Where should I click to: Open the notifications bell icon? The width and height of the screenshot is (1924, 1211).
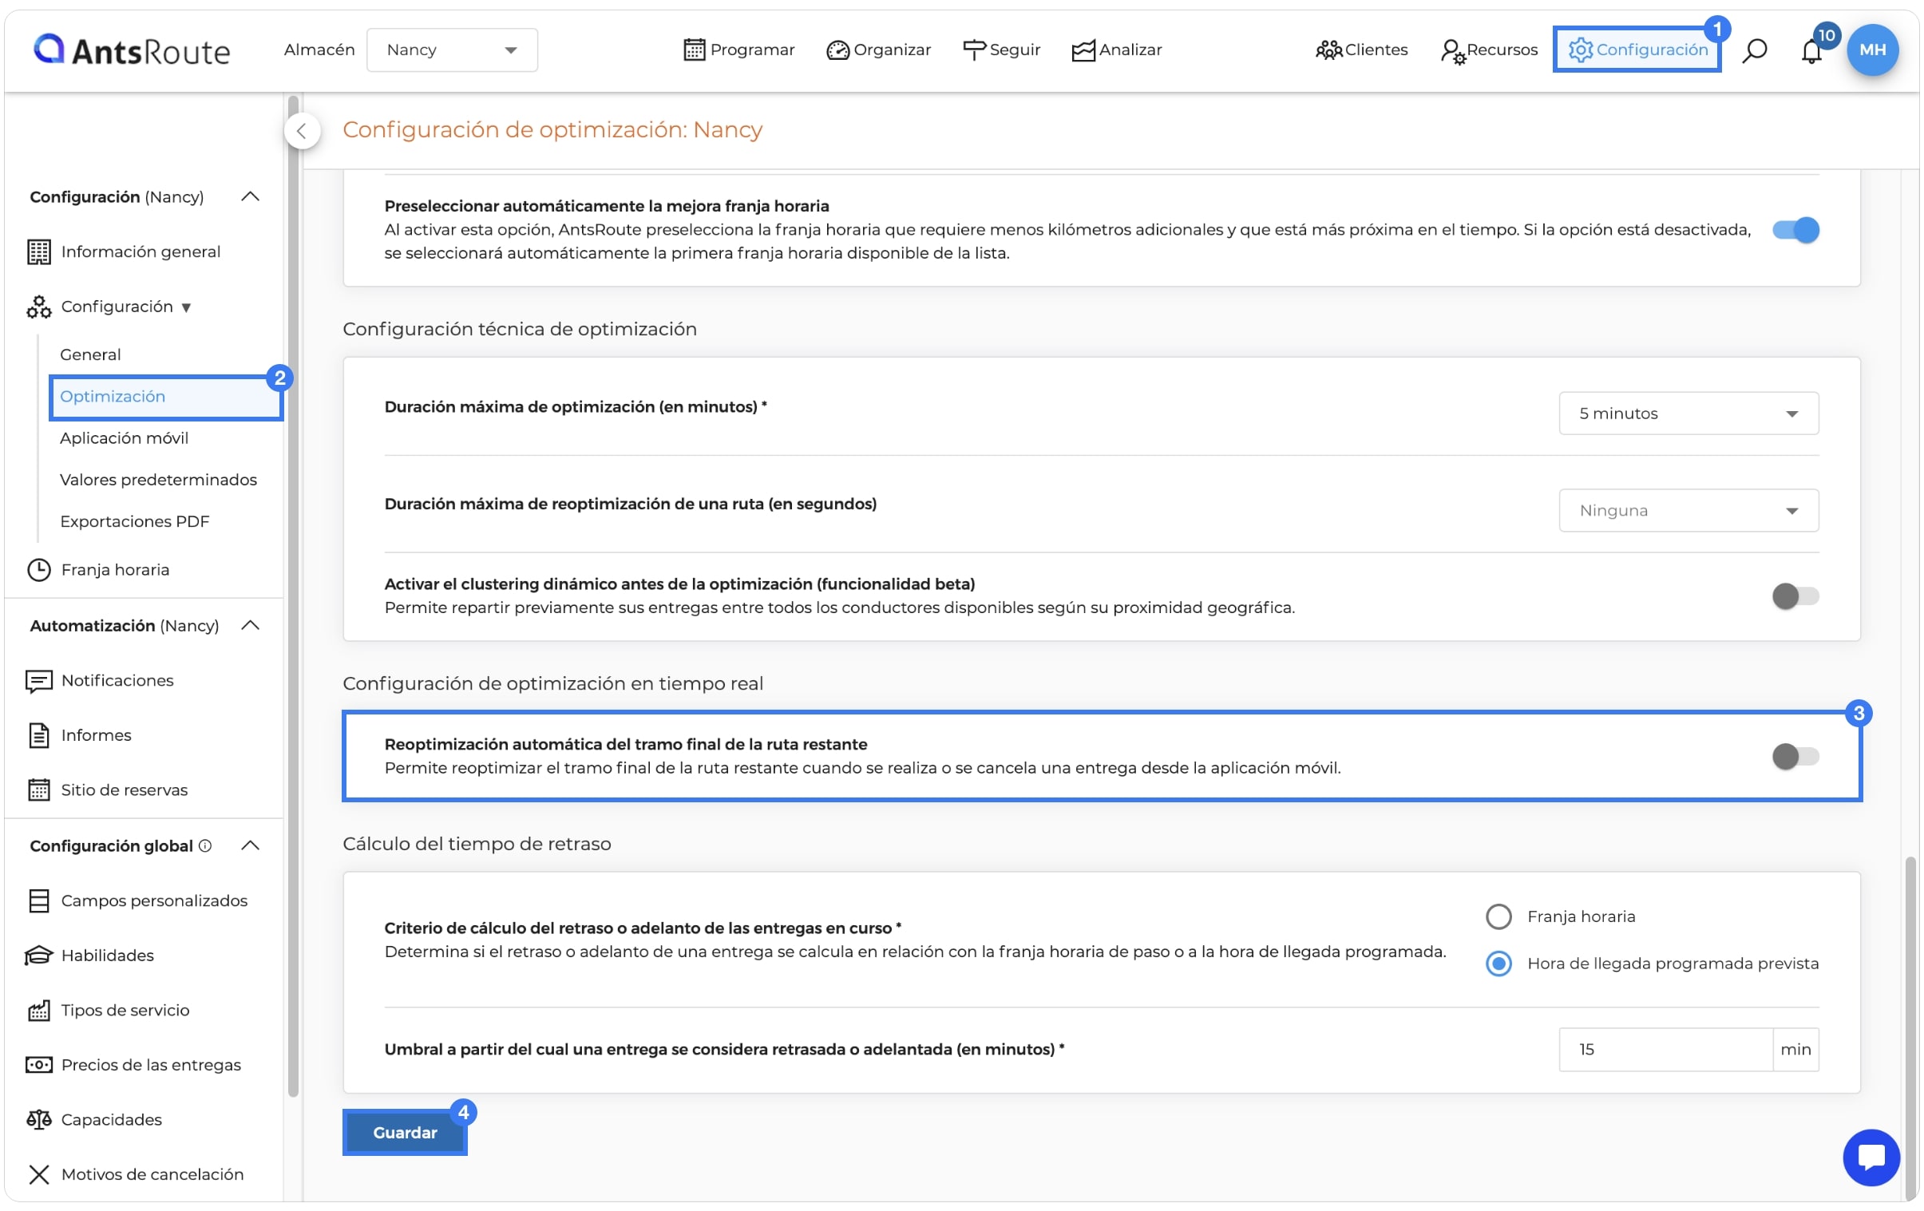coord(1811,51)
